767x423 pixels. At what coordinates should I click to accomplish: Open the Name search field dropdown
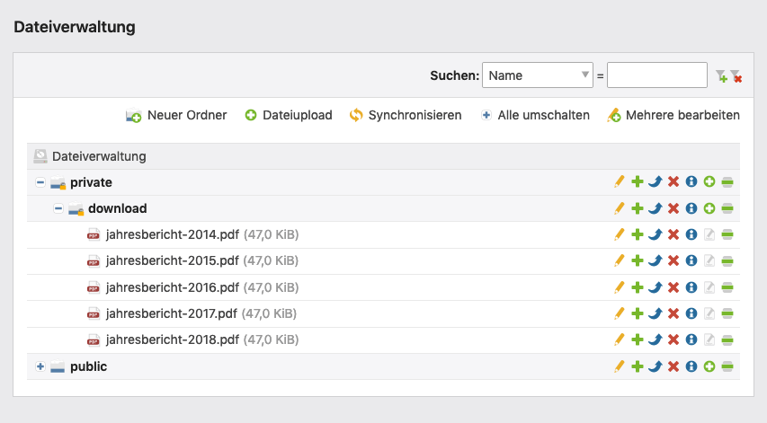[538, 75]
